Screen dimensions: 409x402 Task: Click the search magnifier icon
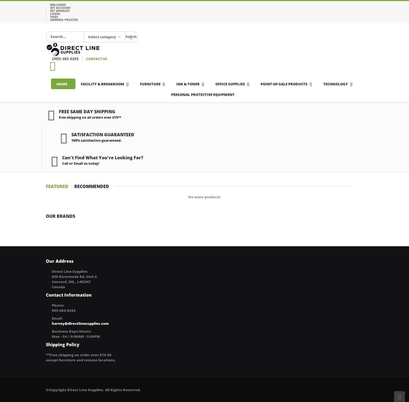pos(131,38)
